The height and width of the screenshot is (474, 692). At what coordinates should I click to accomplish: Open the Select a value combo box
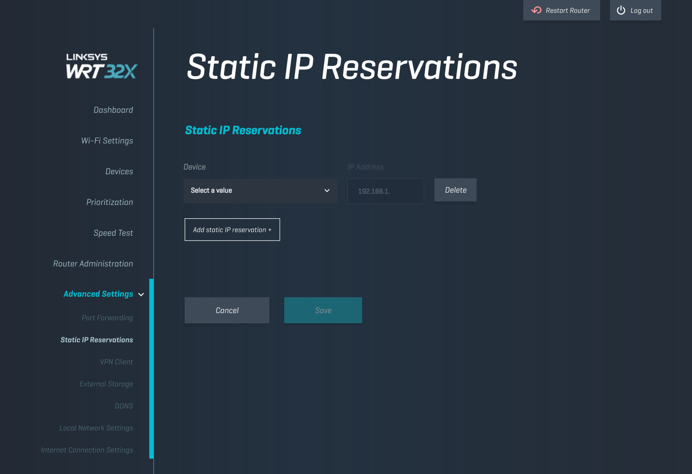260,191
